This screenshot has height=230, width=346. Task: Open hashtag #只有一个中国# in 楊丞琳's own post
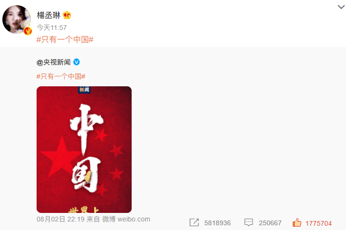pyautogui.click(x=65, y=40)
